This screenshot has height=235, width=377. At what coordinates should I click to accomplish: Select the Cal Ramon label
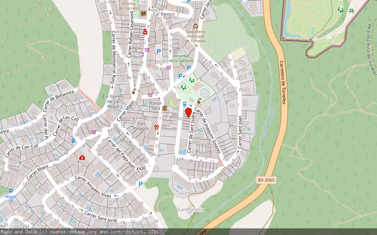164,14
